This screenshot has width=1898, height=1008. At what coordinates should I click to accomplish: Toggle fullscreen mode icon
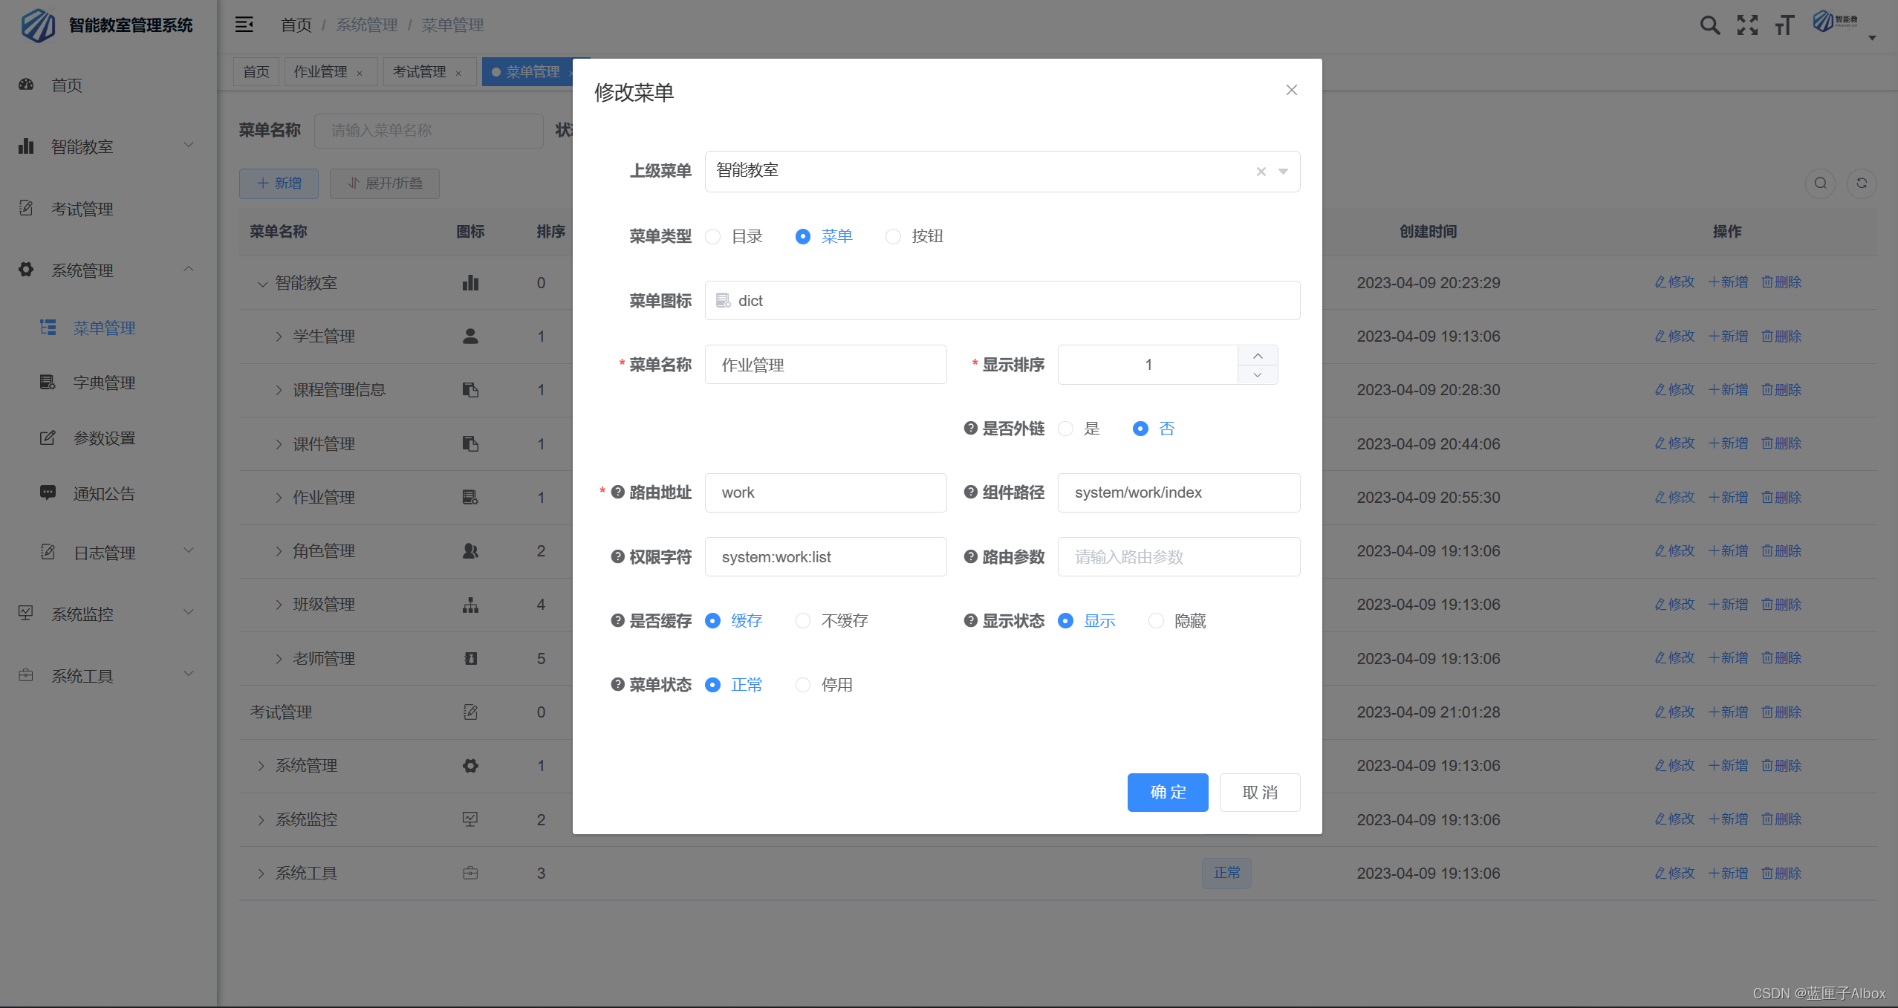coord(1747,25)
